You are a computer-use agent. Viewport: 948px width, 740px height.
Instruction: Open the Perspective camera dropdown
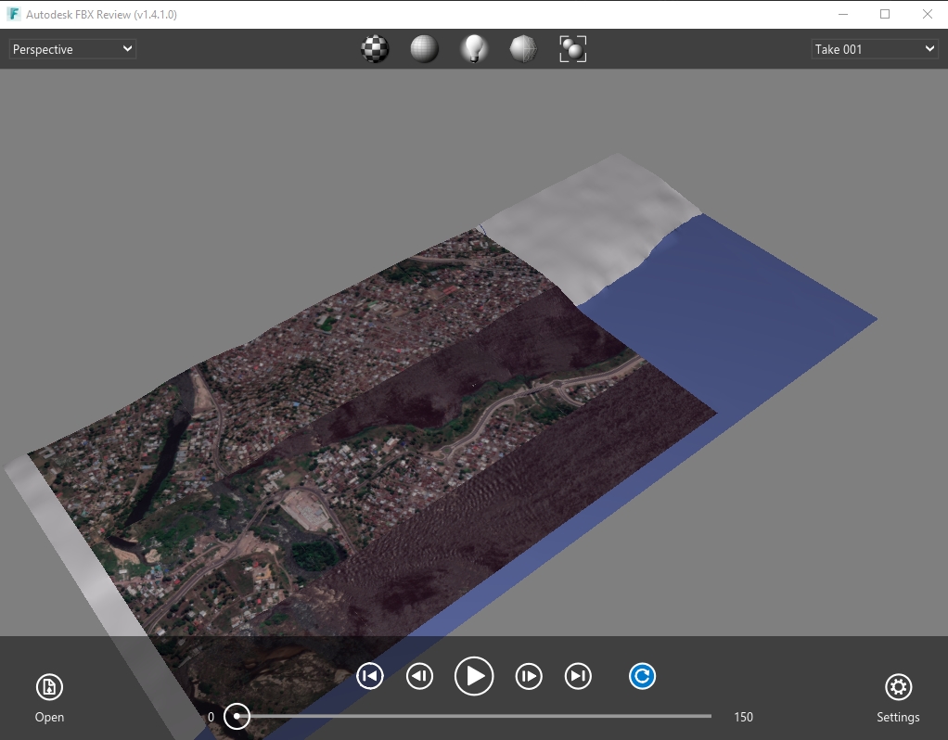tap(72, 49)
